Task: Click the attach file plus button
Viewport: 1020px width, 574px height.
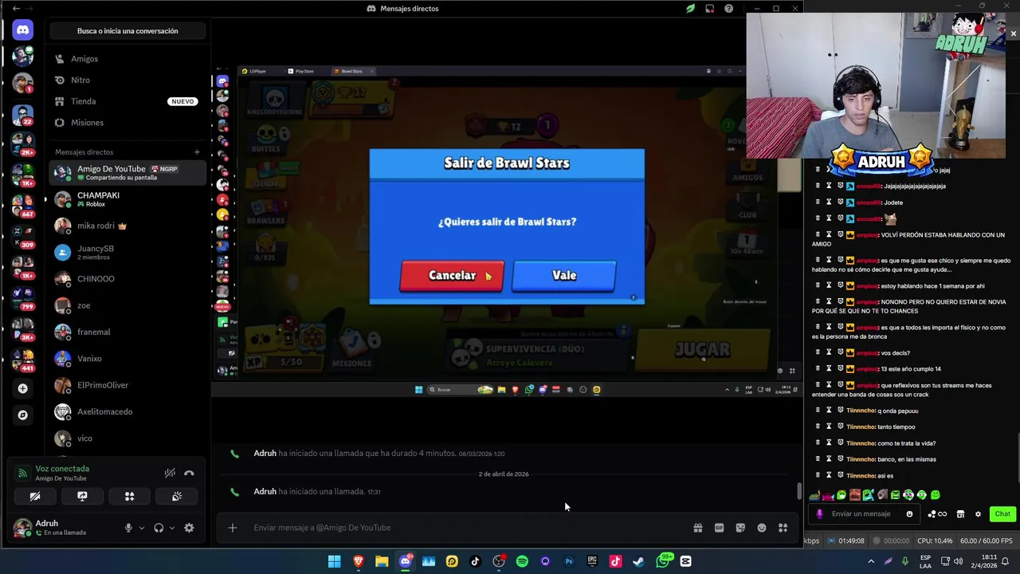Action: tap(233, 527)
